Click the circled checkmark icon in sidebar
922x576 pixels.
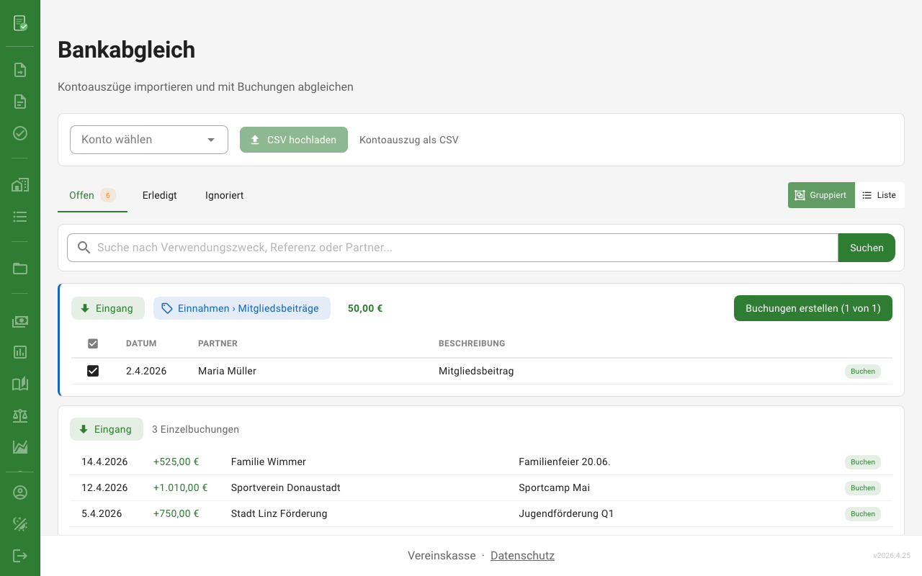tap(20, 133)
